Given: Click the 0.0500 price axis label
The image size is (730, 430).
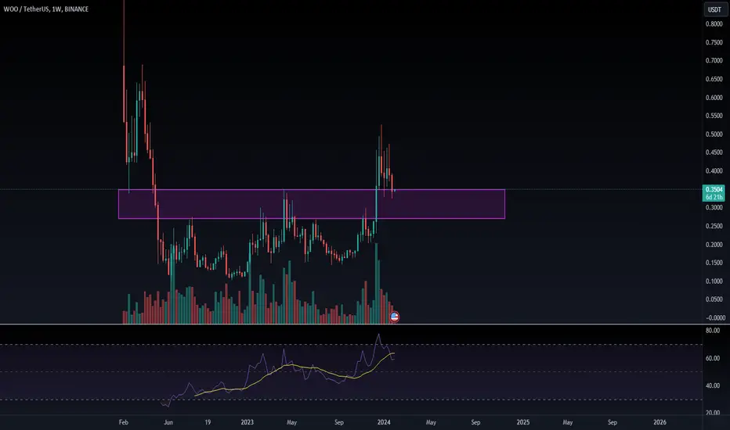Looking at the screenshot, I should [x=714, y=299].
